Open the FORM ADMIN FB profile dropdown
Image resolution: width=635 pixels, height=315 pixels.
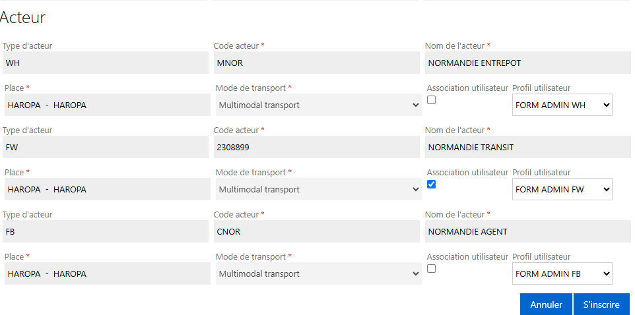pos(562,273)
